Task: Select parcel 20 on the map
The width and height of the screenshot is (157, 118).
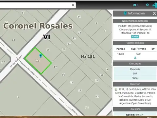Action: pyautogui.click(x=64, y=49)
